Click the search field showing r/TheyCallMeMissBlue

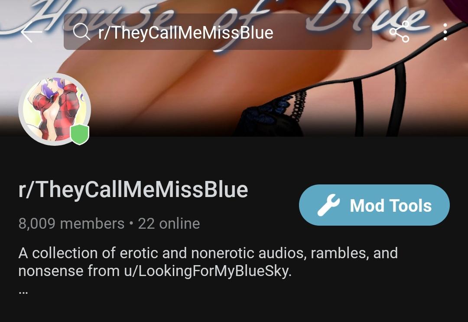tap(218, 32)
